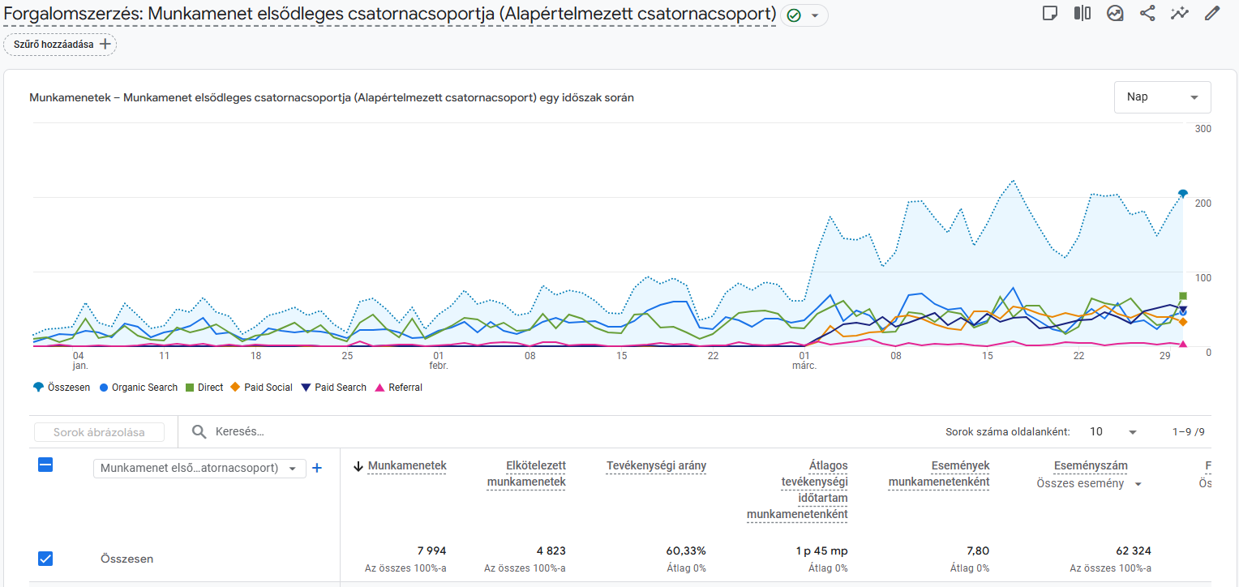Screen dimensions: 1239x587
Task: Click the 'Tevékenységi arány' column header
Action: pyautogui.click(x=656, y=465)
